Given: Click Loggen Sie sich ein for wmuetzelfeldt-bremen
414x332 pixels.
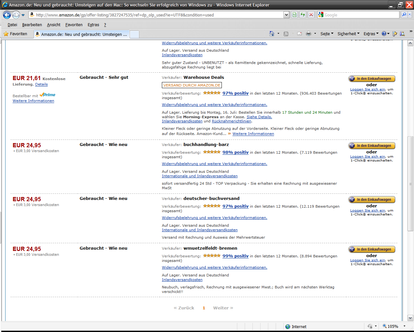Looking at the screenshot, I should point(368,260).
